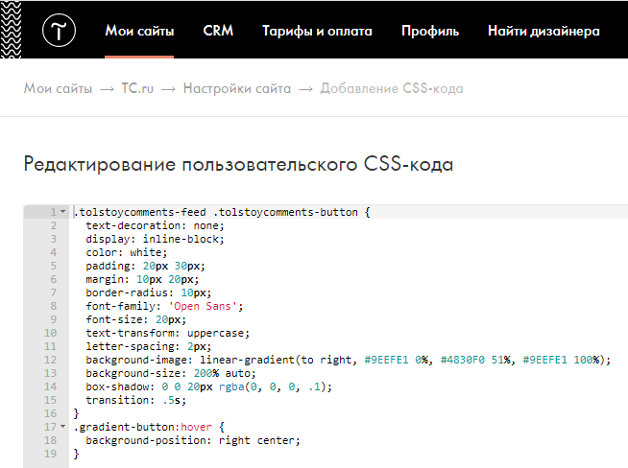Click the display: inline-block line

pyautogui.click(x=155, y=239)
